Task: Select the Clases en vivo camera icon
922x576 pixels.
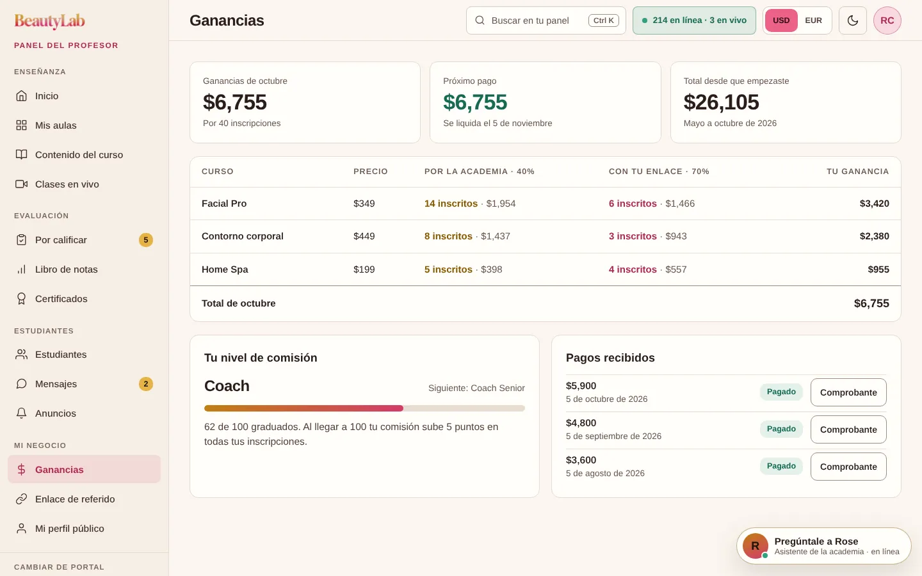Action: 22,184
